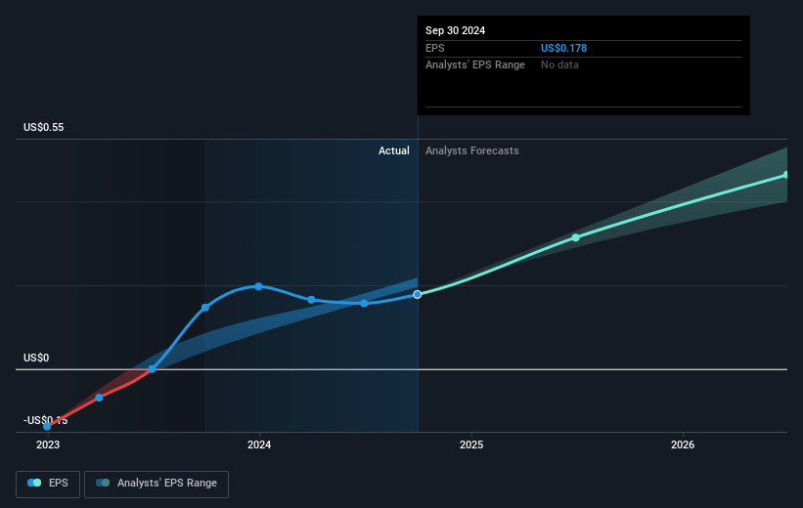Select the first EPS point at 2023

(47, 426)
